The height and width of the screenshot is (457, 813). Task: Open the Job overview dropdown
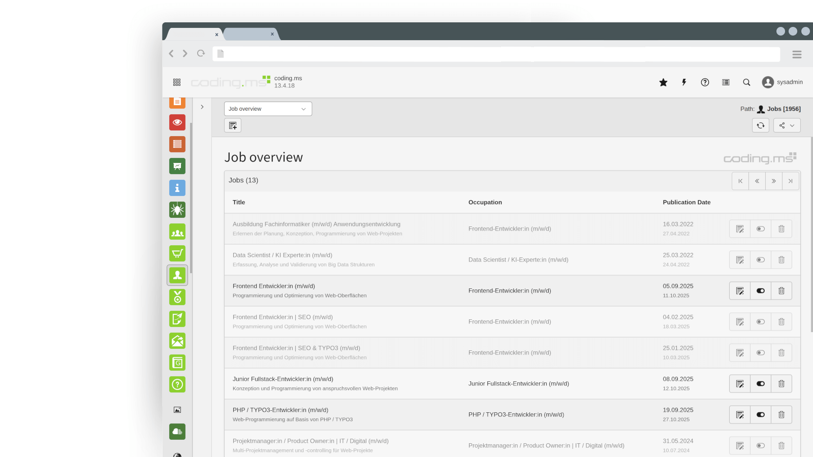268,109
